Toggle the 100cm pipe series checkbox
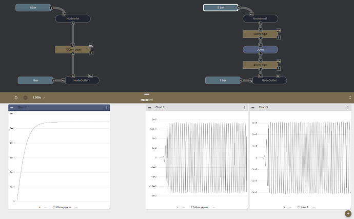 [x=53, y=207]
